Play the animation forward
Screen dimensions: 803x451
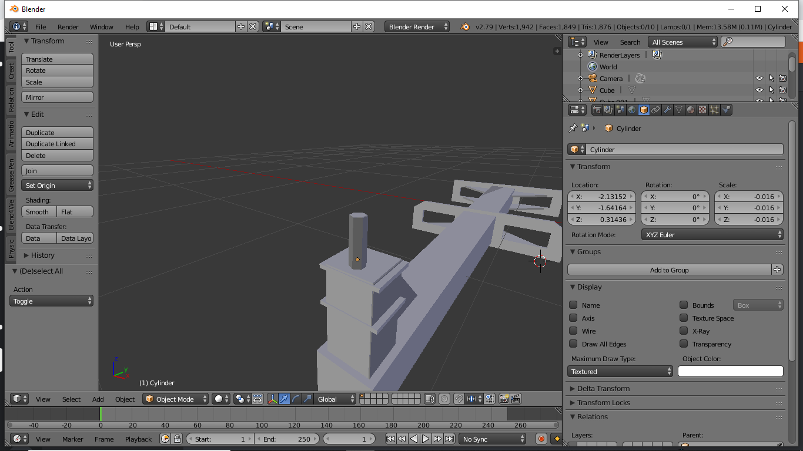point(426,439)
